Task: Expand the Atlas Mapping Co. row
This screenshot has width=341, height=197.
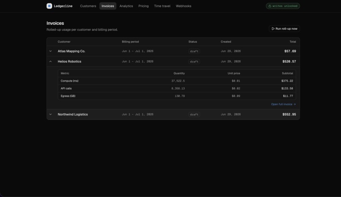Action: coord(50,51)
